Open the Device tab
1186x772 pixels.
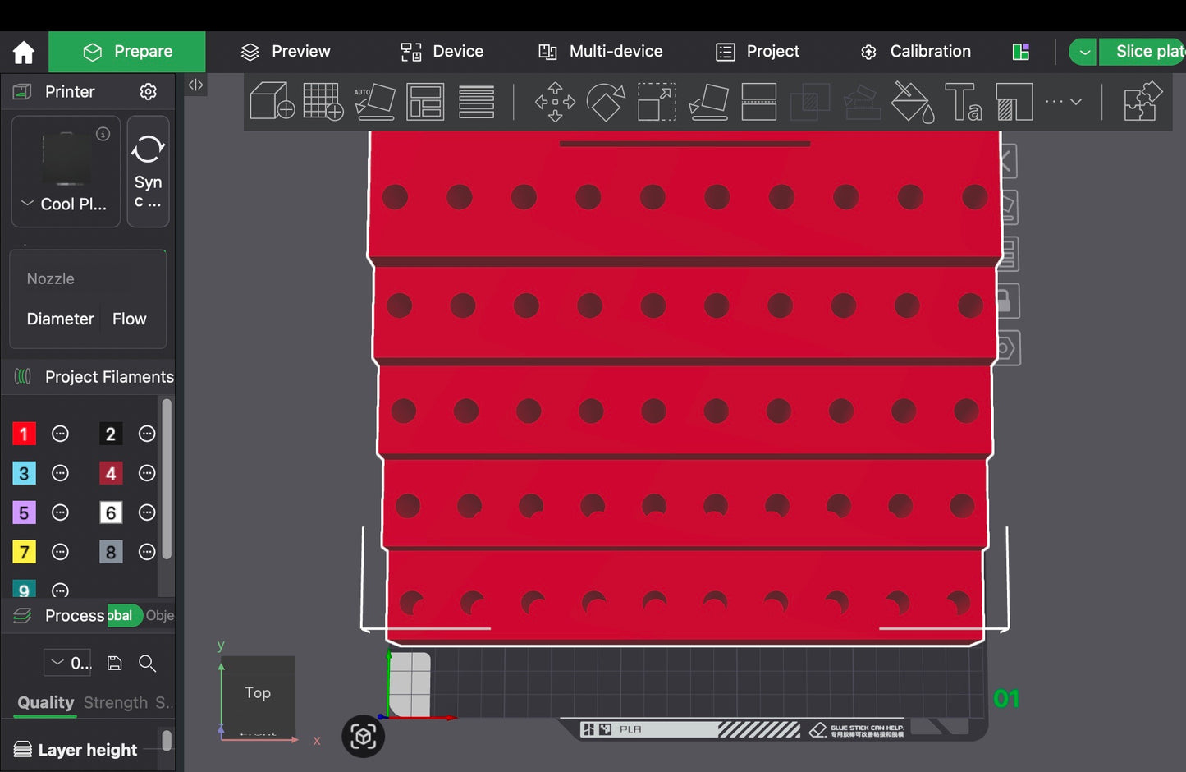tap(442, 52)
